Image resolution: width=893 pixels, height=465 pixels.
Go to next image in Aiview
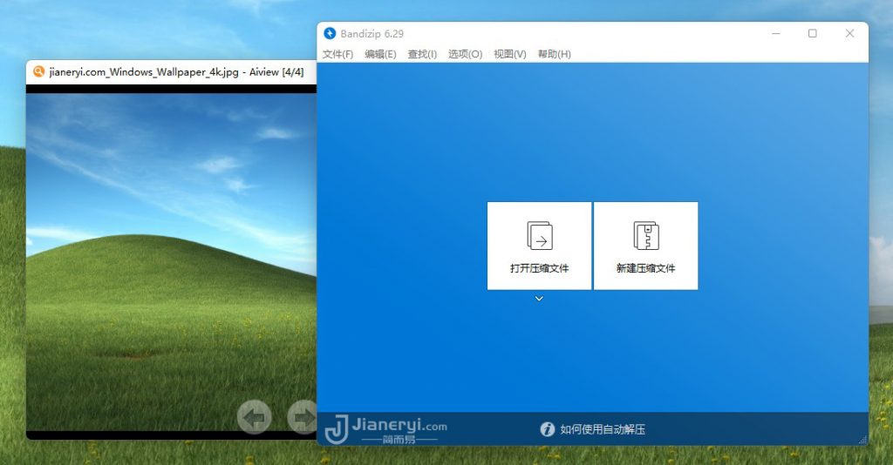(302, 417)
